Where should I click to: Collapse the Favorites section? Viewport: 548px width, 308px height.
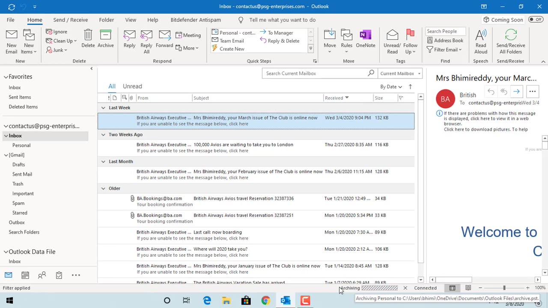pos(6,77)
